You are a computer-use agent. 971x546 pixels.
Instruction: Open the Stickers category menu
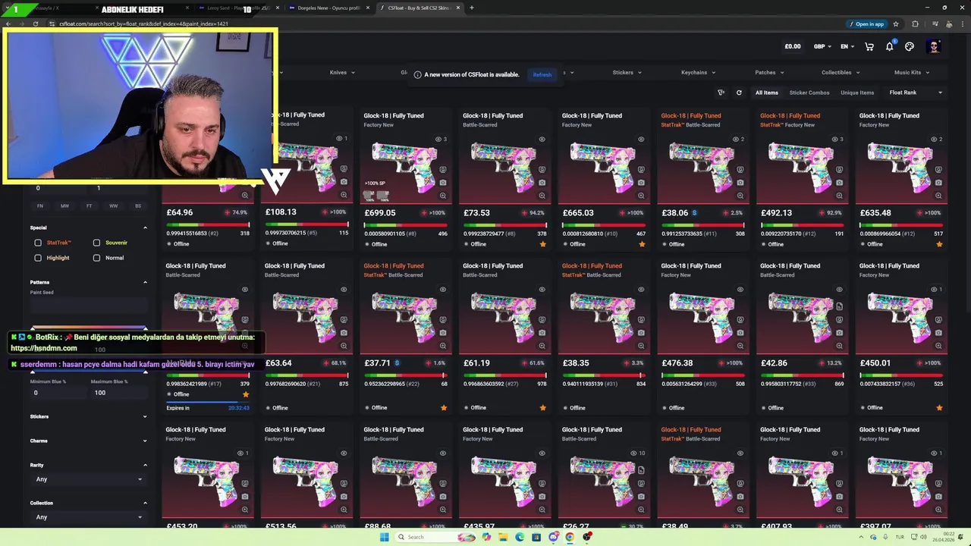(627, 73)
